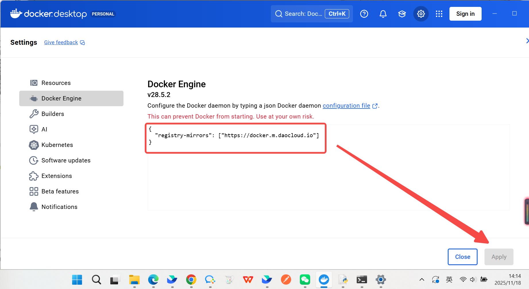Click the Search Docker field

pos(312,14)
